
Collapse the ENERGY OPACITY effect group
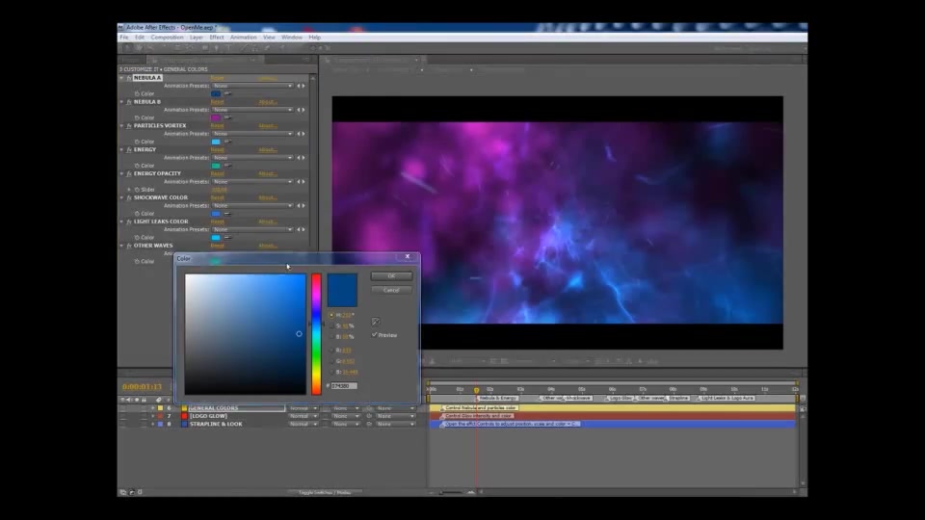tap(122, 174)
